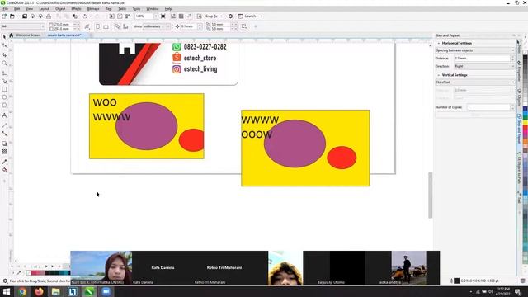Select the Zoom magnifier tool
528x297 pixels.
tap(4, 64)
